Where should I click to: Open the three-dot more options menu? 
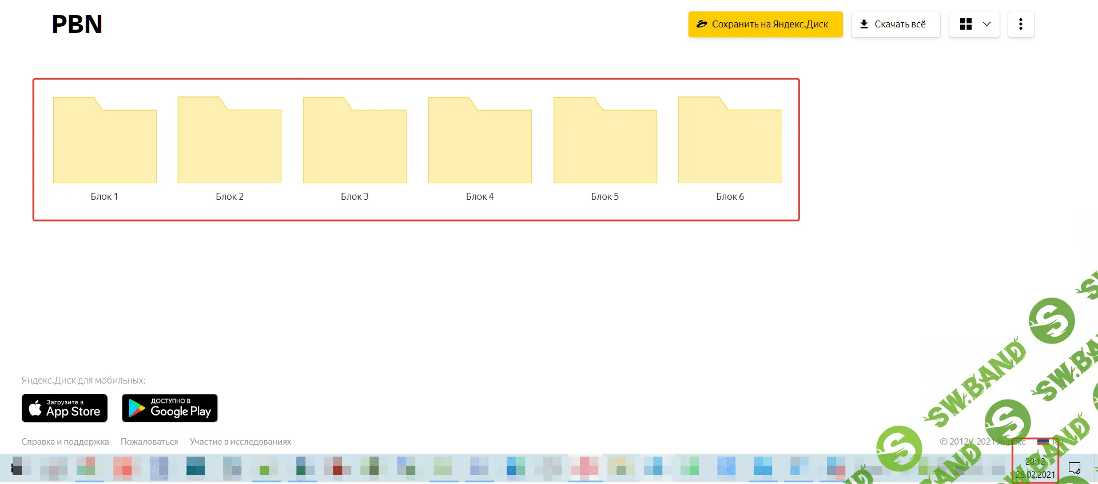click(1021, 24)
